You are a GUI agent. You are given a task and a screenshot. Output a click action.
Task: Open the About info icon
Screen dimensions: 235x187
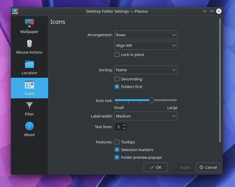pos(29,126)
